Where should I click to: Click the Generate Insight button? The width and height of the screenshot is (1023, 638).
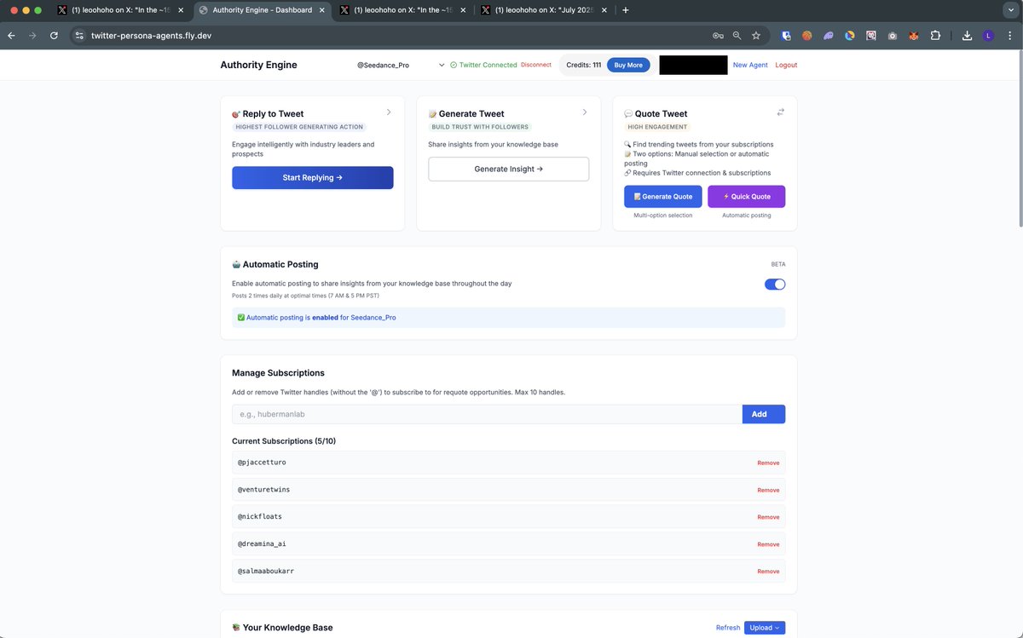(x=509, y=169)
